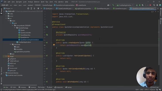Expand External Libraries node
162x91 pixels.
[4, 73]
